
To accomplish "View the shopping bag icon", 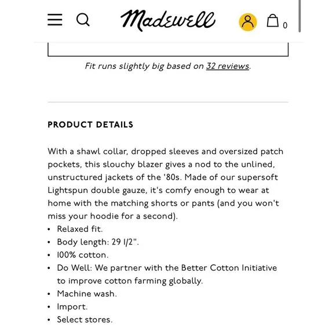I will (x=273, y=21).
